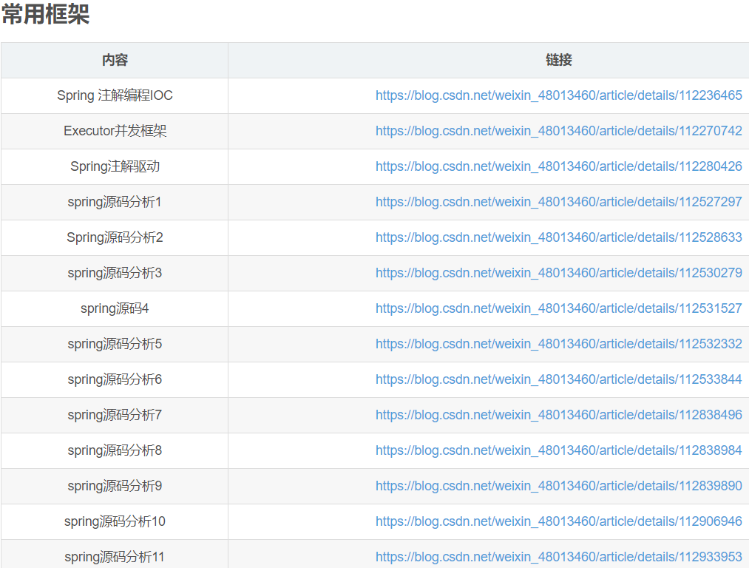
Task: Open link ending in 112906946
Action: [558, 521]
